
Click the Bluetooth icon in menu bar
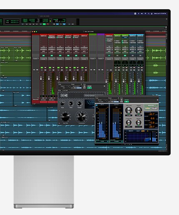[x=139, y=13]
